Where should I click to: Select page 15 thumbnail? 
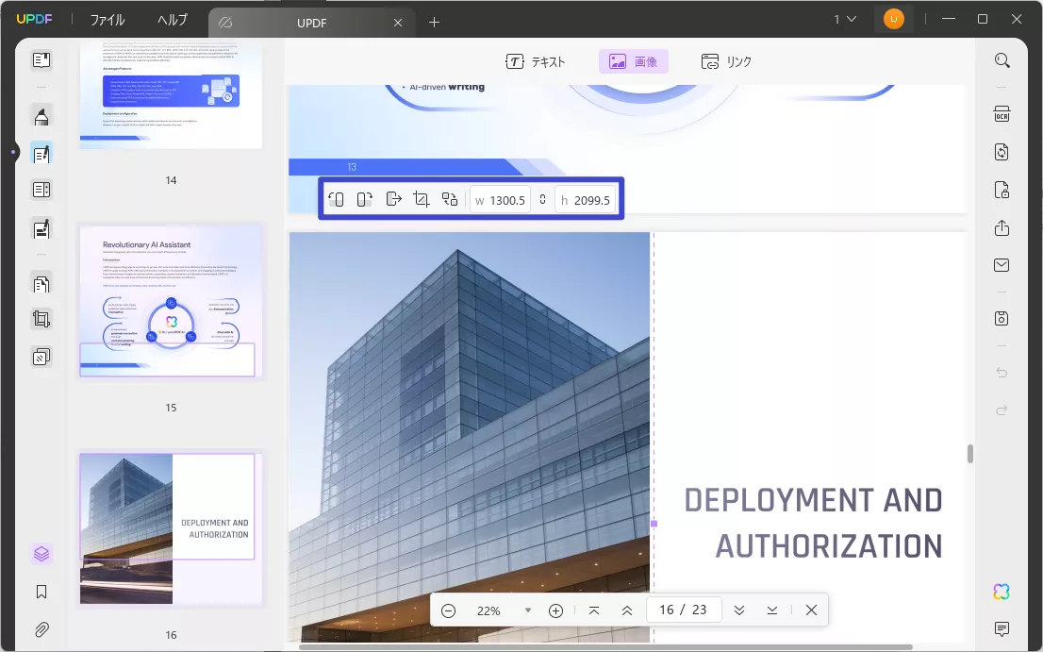pos(171,301)
